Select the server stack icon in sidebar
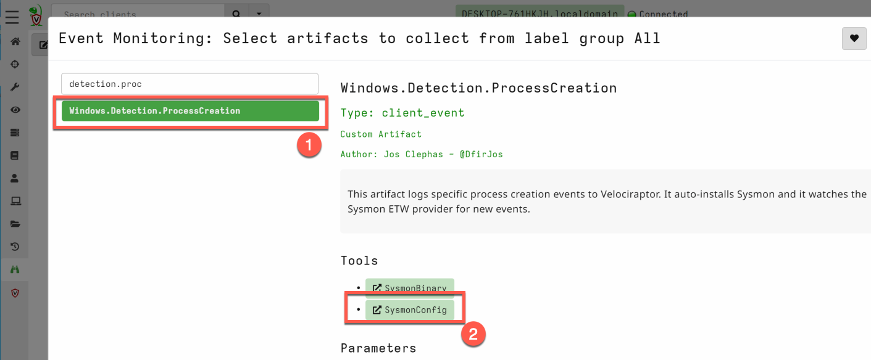 pos(15,133)
